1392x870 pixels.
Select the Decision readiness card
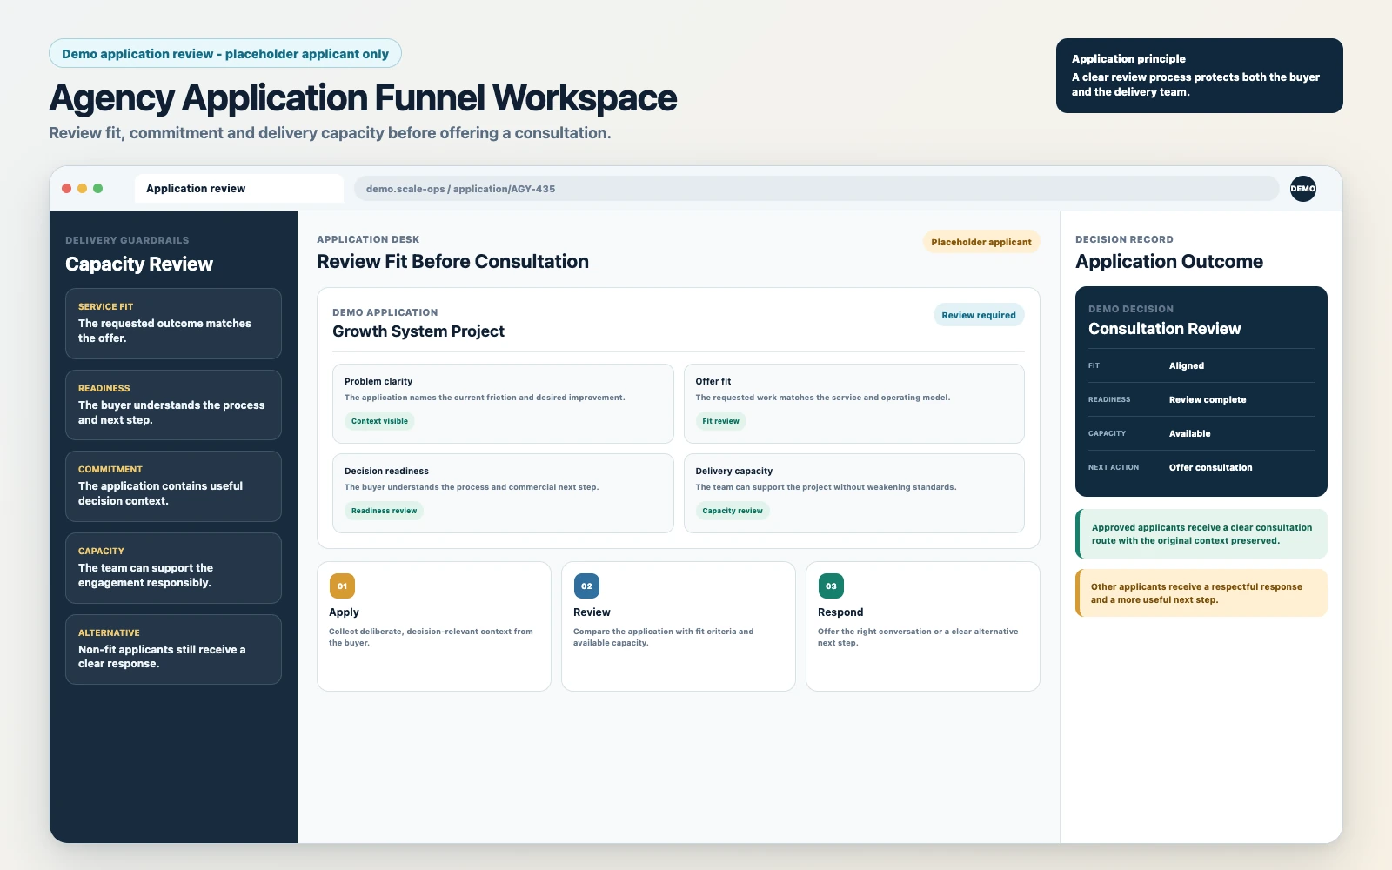(x=503, y=493)
